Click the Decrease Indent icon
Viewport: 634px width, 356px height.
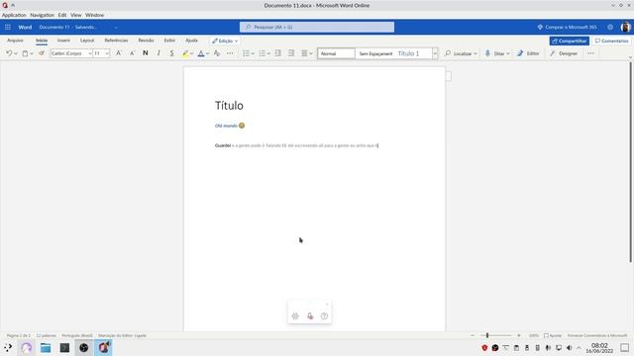coord(277,53)
